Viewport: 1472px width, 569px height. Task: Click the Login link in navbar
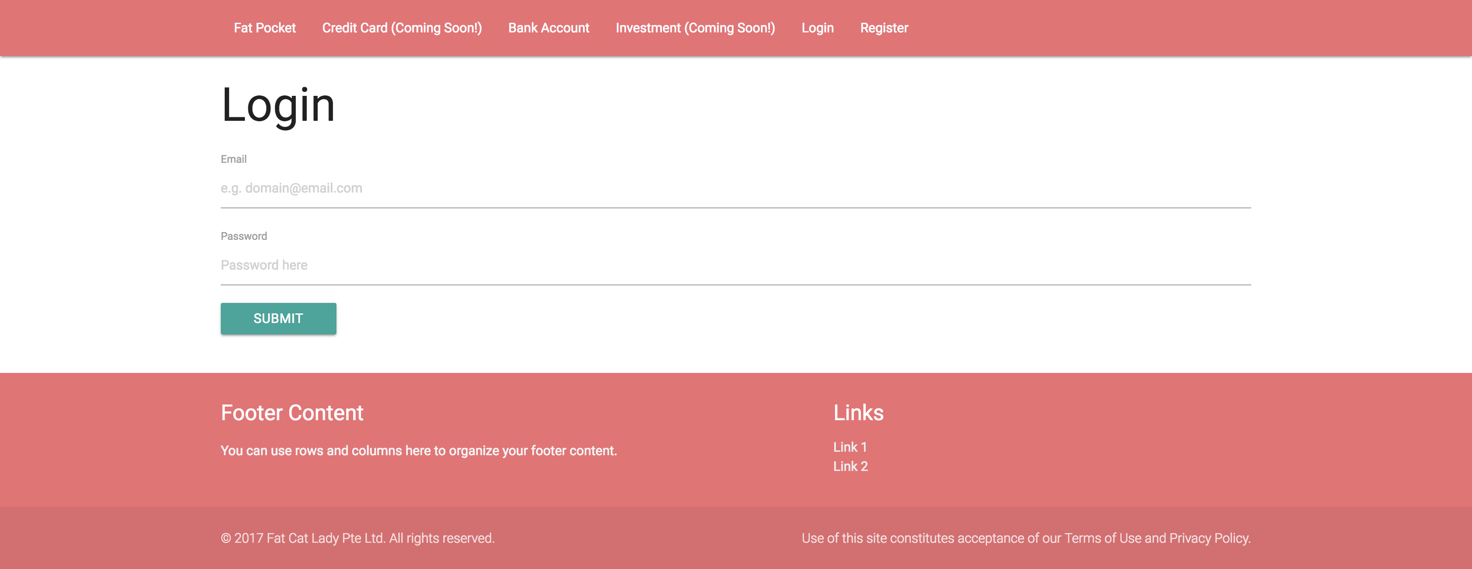[x=817, y=28]
